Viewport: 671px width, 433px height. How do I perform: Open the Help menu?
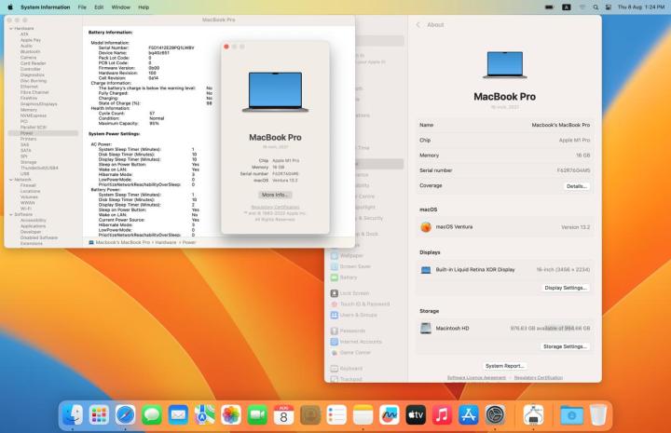coord(144,7)
